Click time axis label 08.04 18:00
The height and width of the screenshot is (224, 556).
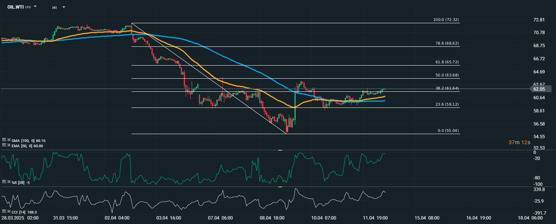[272, 218]
